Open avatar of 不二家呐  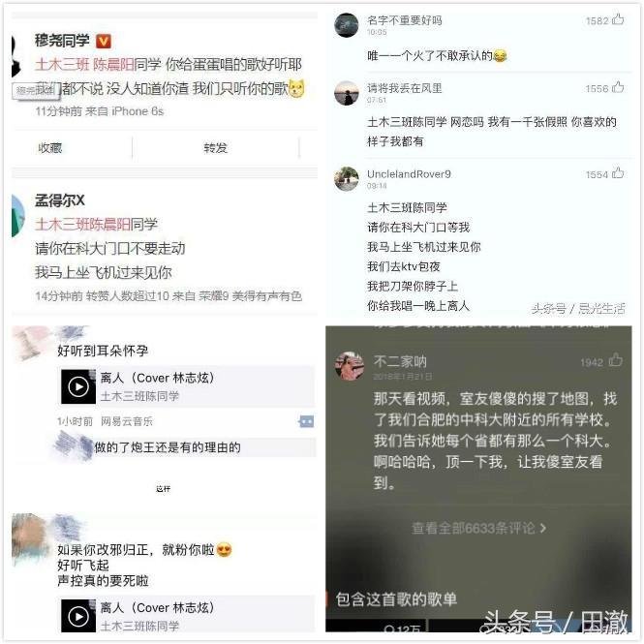[x=349, y=366]
